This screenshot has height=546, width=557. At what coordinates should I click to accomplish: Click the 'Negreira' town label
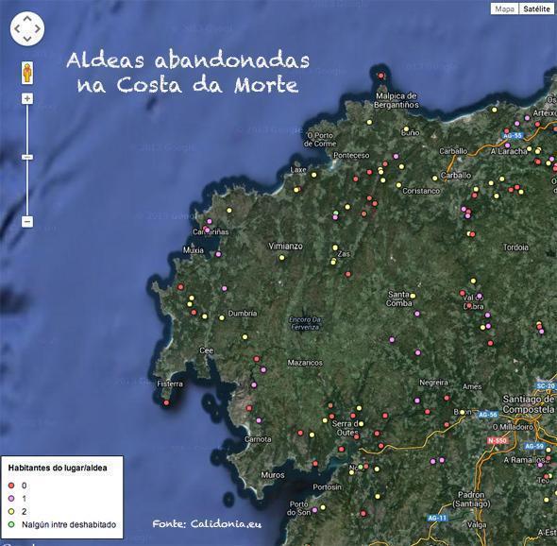point(433,383)
